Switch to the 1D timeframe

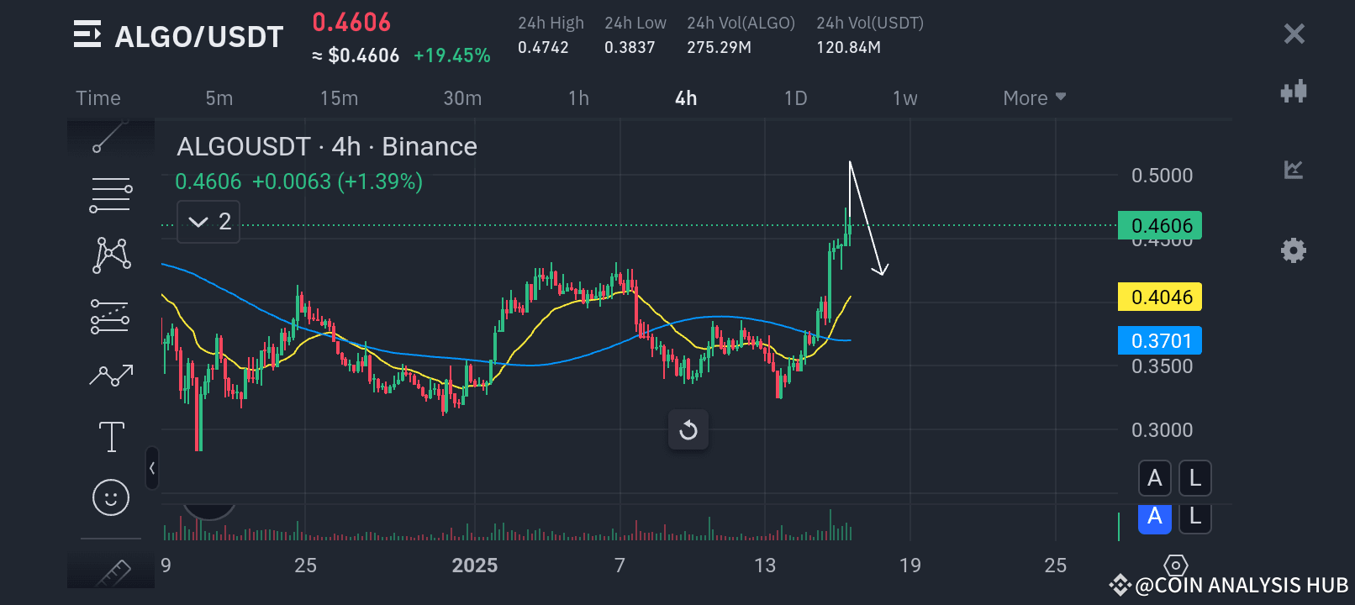795,98
